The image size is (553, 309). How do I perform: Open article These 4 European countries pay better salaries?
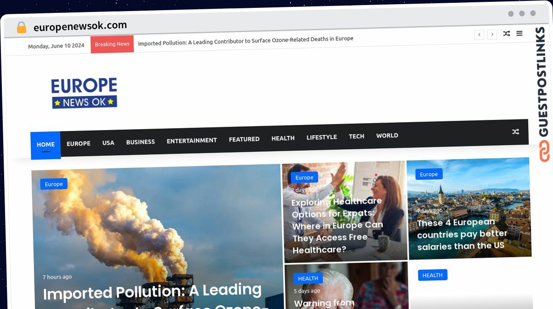pos(462,234)
